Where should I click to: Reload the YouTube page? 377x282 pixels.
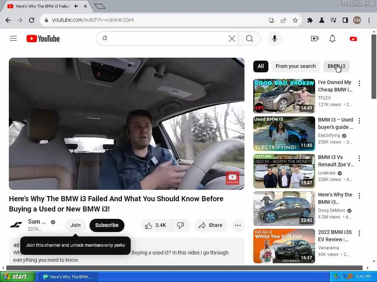[x=32, y=20]
